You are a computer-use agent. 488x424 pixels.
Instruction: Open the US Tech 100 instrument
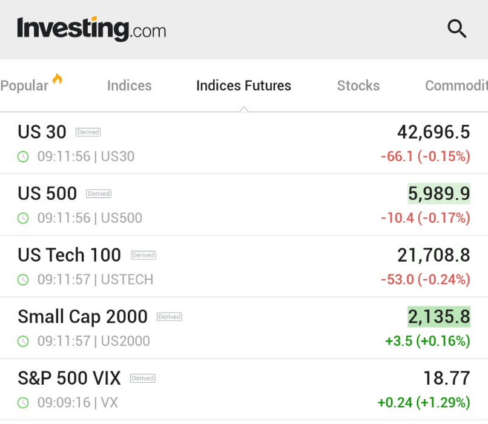(x=244, y=267)
